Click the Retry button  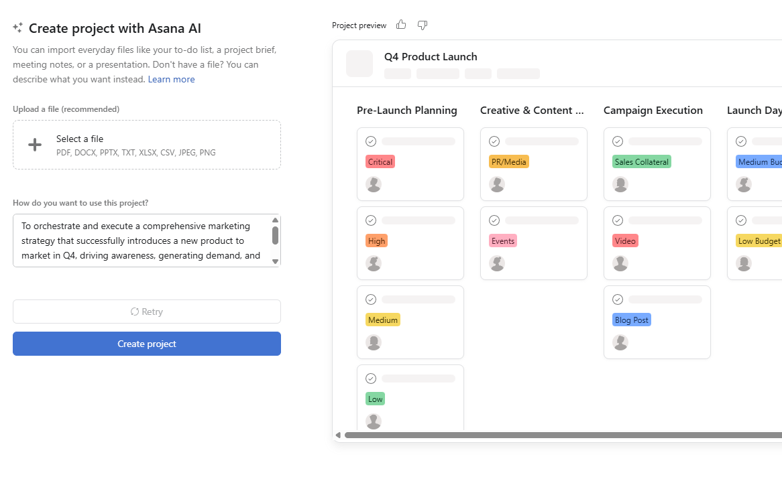[x=146, y=311]
